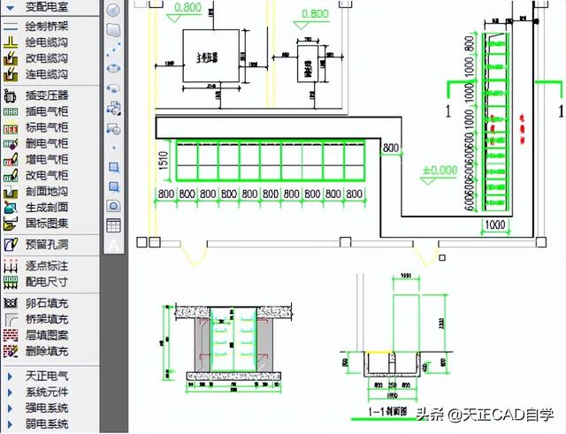Click the 800 dimension beside the trench corner
This screenshot has width=566, height=434.
(391, 148)
